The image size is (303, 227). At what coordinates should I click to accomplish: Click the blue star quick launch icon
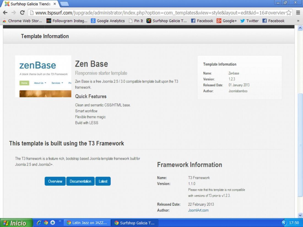tap(53, 223)
